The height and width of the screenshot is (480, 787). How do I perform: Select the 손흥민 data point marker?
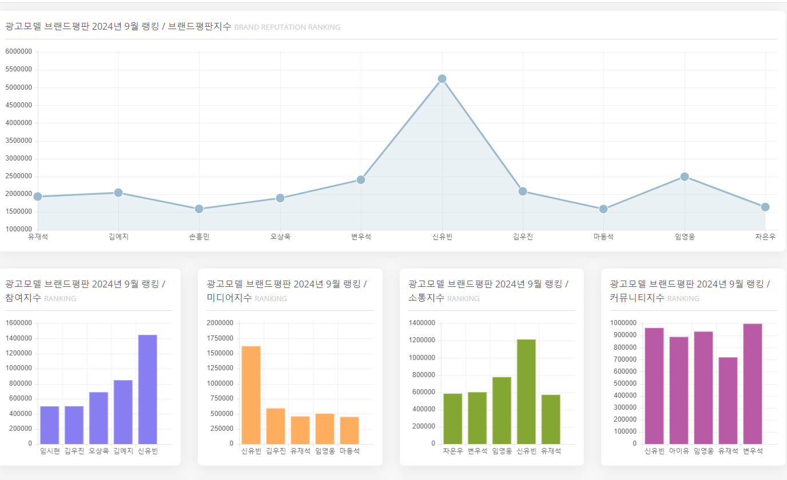[x=199, y=209]
